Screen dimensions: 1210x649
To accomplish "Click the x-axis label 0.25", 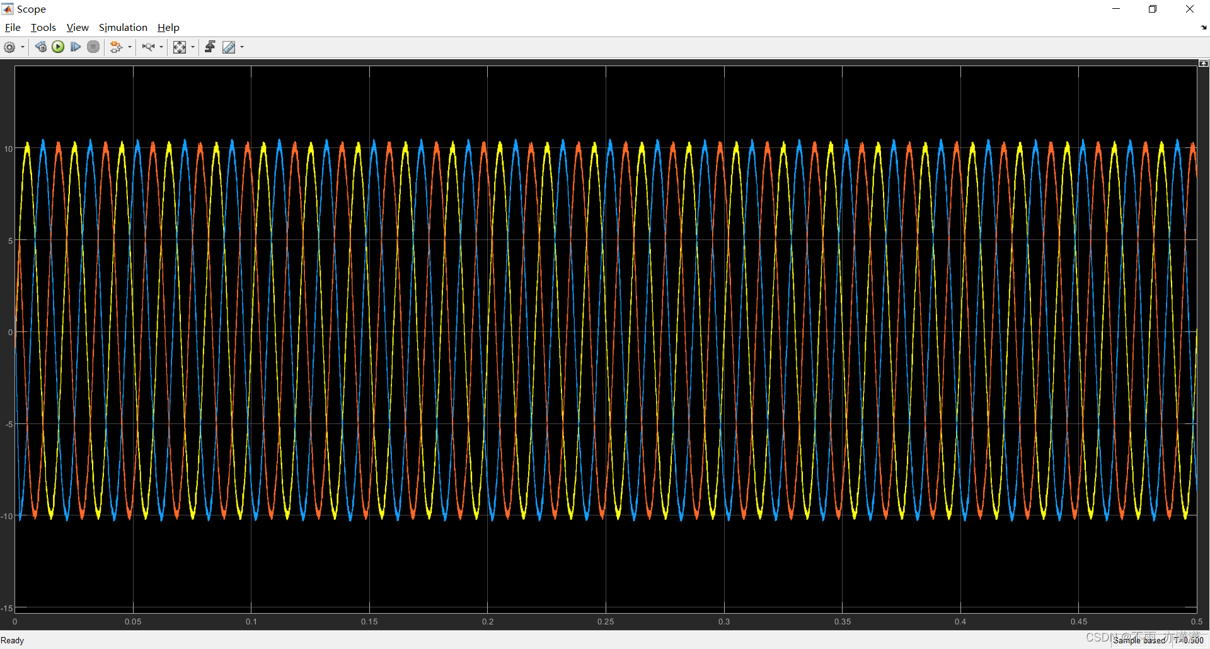I will tap(606, 621).
